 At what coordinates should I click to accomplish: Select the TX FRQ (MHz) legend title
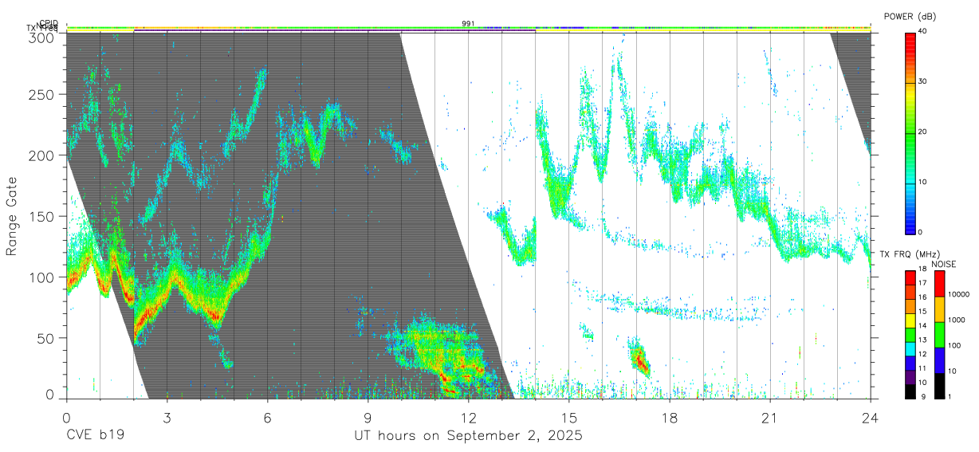coord(910,254)
